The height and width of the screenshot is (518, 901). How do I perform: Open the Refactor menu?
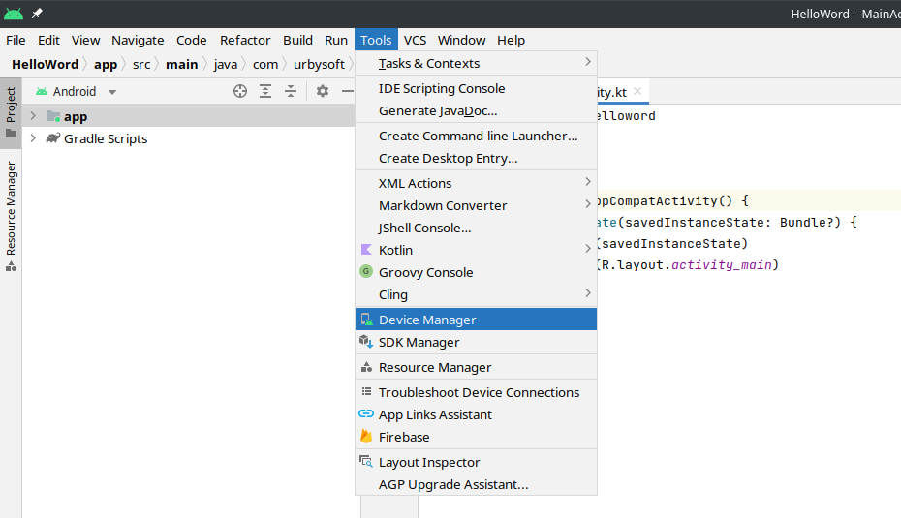(245, 40)
